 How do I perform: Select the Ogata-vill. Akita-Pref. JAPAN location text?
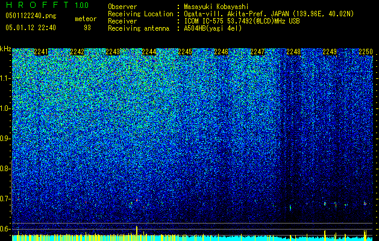coord(269,14)
